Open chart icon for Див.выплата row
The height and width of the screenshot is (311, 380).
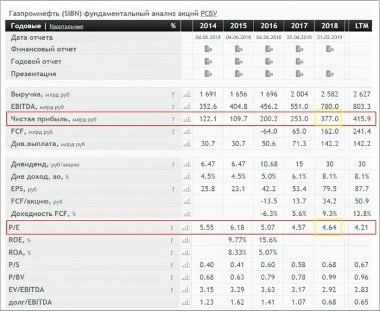(x=187, y=144)
